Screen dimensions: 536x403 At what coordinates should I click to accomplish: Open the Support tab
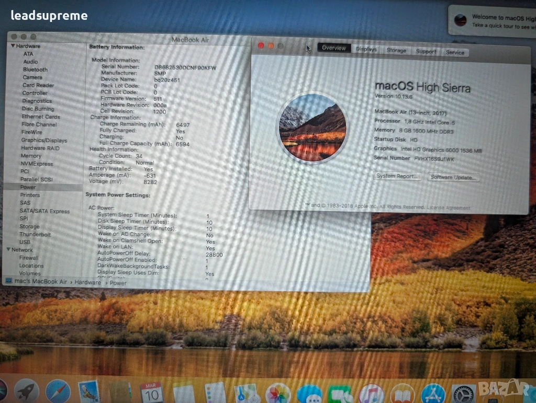click(x=426, y=52)
